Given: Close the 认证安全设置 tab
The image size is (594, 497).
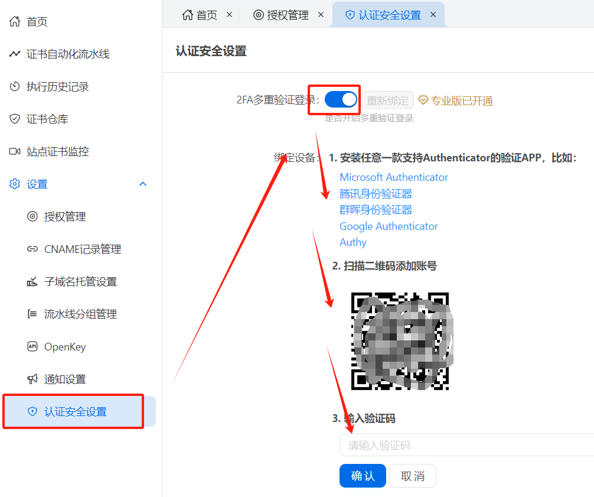Looking at the screenshot, I should pyautogui.click(x=433, y=15).
